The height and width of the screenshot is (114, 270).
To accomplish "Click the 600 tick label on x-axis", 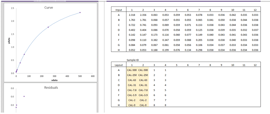I will 93,76.
